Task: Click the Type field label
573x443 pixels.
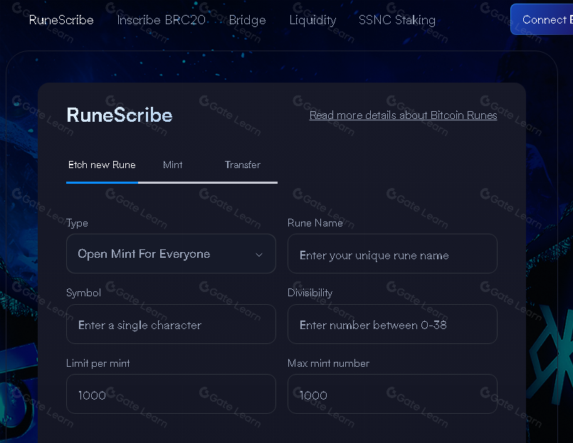Action: click(x=77, y=223)
